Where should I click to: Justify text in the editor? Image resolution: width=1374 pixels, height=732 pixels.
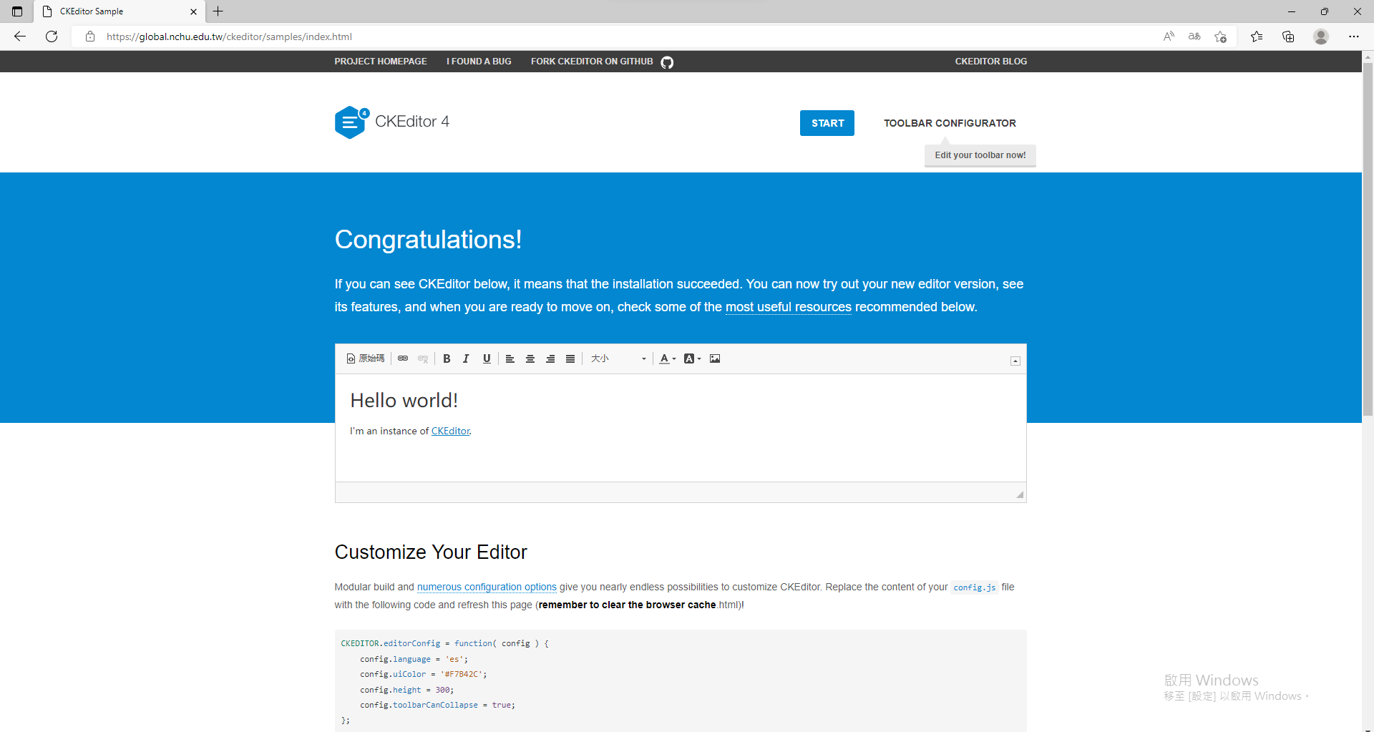(570, 358)
